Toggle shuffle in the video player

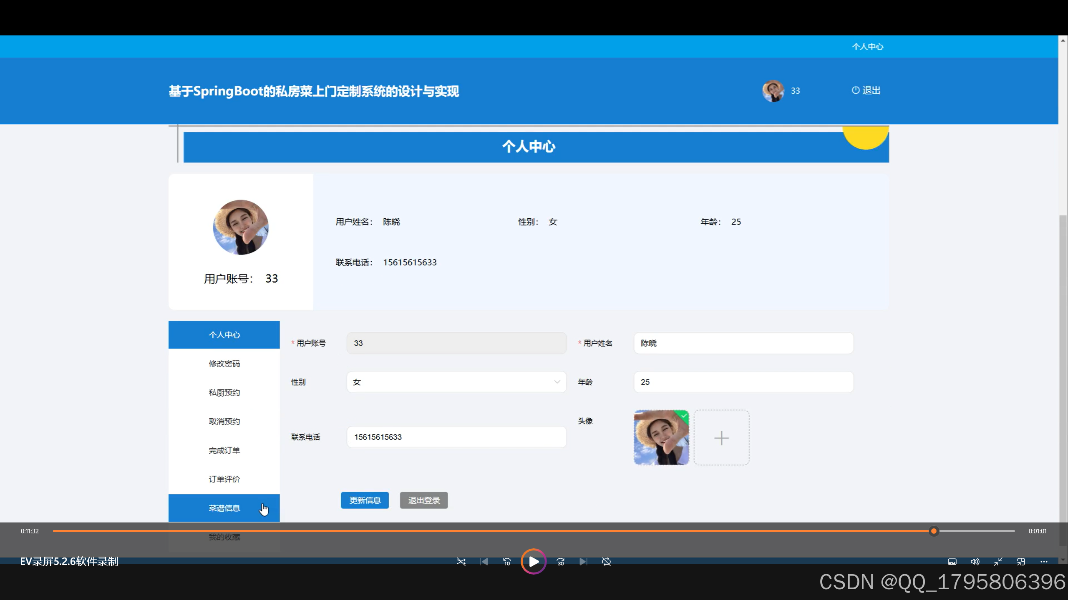461,562
